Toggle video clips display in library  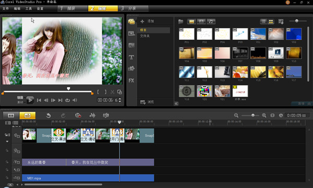tap(191, 21)
